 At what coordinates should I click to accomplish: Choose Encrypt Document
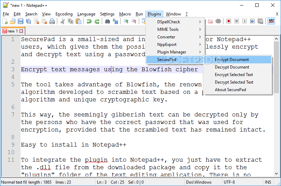tap(237, 60)
